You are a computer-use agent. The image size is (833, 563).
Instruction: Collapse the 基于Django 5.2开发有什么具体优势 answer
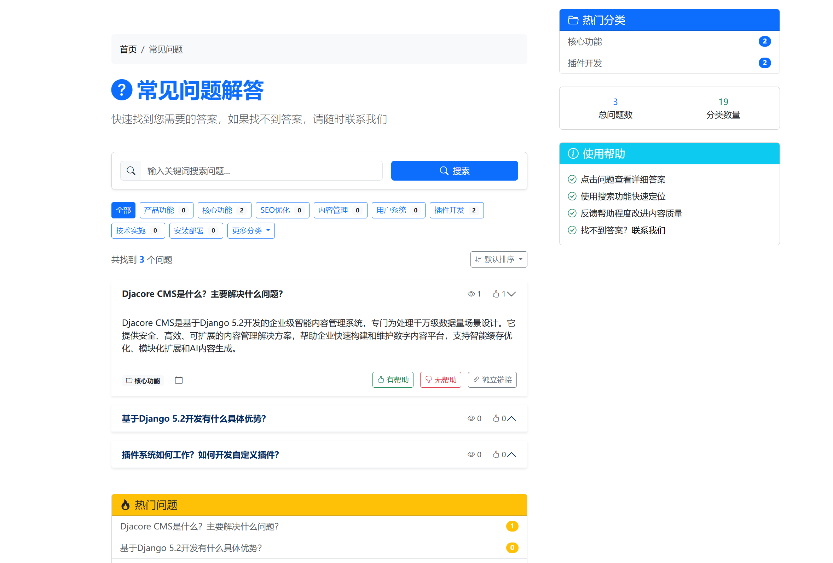[512, 418]
